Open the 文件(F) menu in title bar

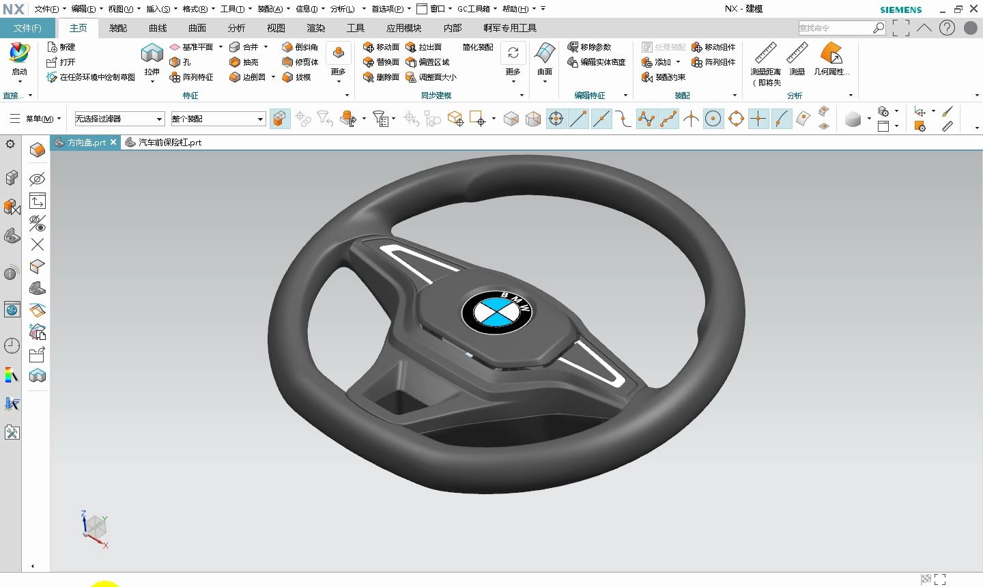coord(50,9)
